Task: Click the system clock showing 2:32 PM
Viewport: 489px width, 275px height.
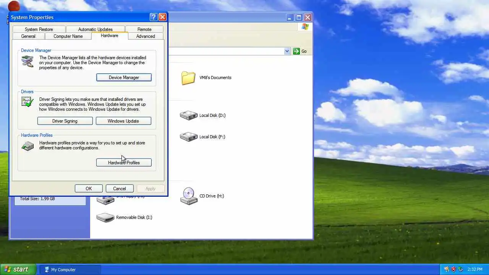Action: point(475,270)
